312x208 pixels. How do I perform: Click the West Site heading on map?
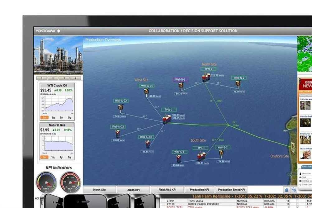click(141, 80)
